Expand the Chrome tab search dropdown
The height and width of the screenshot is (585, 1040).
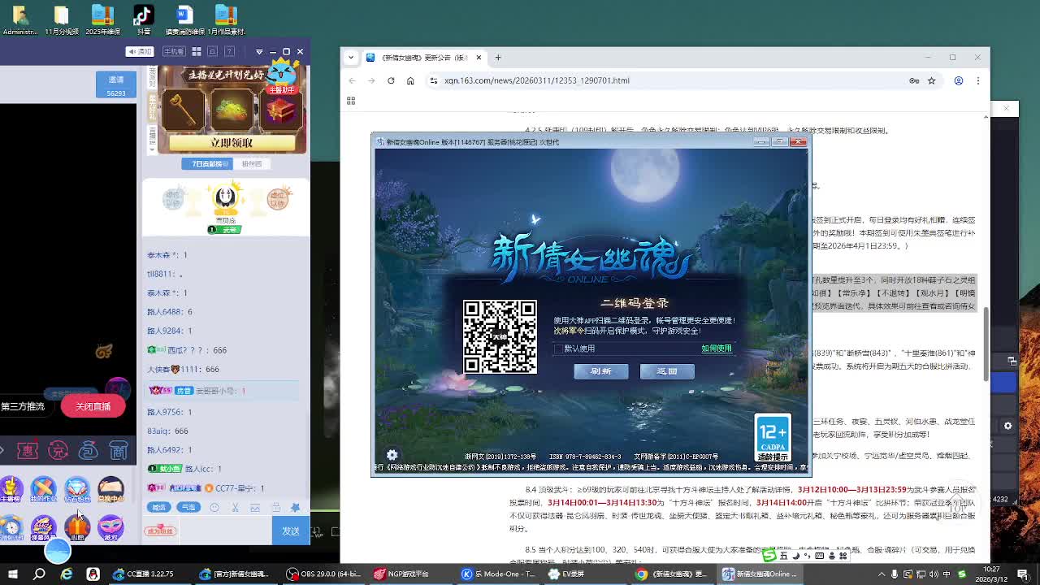point(351,58)
